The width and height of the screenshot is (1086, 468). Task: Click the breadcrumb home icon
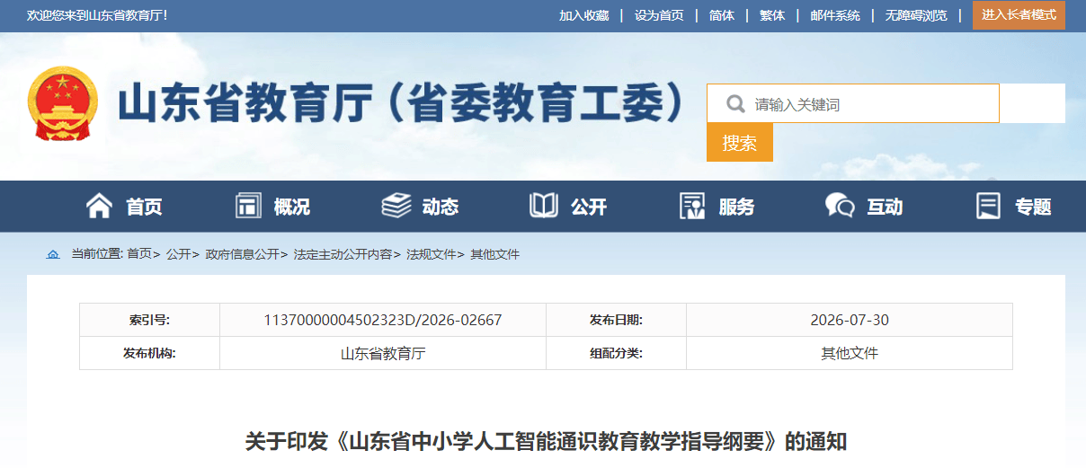[x=53, y=255]
